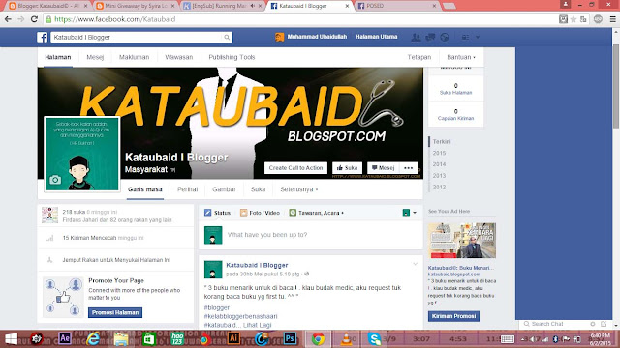The width and height of the screenshot is (620, 348).
Task: Open the Tetapan settings link
Action: 419,57
